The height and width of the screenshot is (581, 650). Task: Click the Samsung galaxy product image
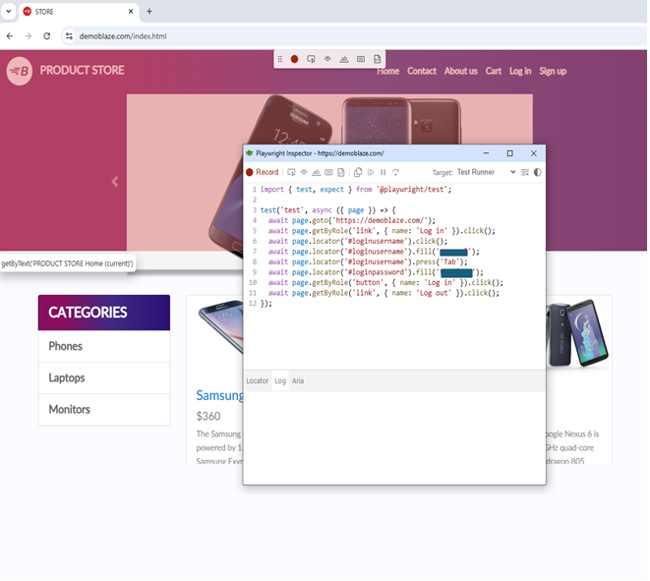(221, 326)
